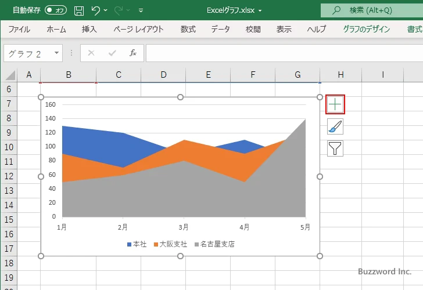Image resolution: width=423 pixels, height=290 pixels.
Task: Click inside the formula bar input
Action: (x=284, y=53)
